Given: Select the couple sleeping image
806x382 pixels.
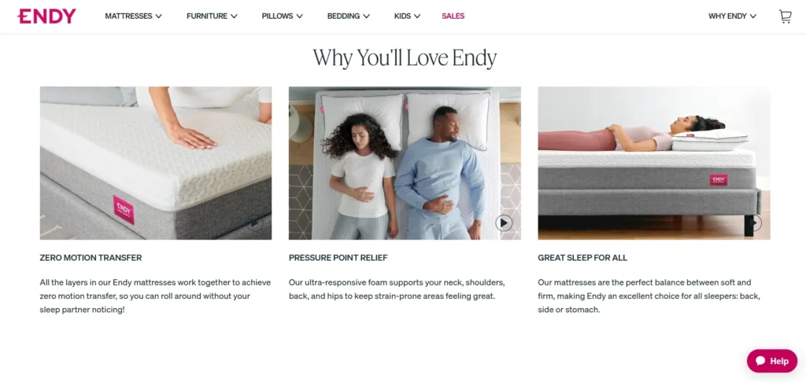Looking at the screenshot, I should 405,163.
